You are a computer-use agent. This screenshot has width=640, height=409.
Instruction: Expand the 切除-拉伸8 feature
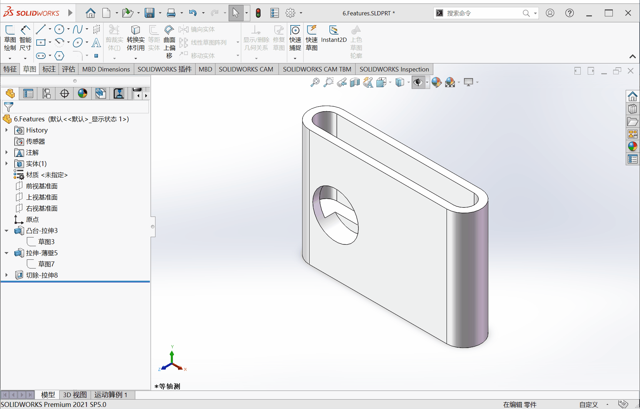[6, 275]
